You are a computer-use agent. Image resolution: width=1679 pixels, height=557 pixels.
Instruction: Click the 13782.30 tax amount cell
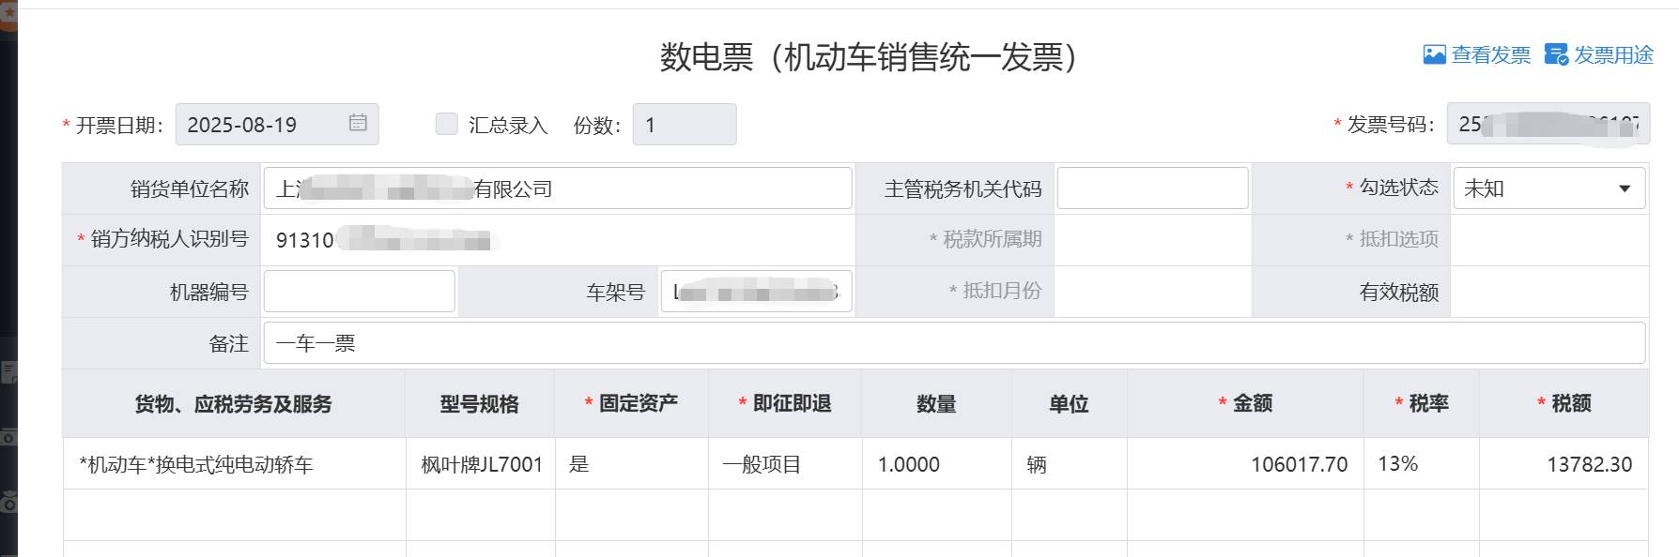[x=1563, y=464]
